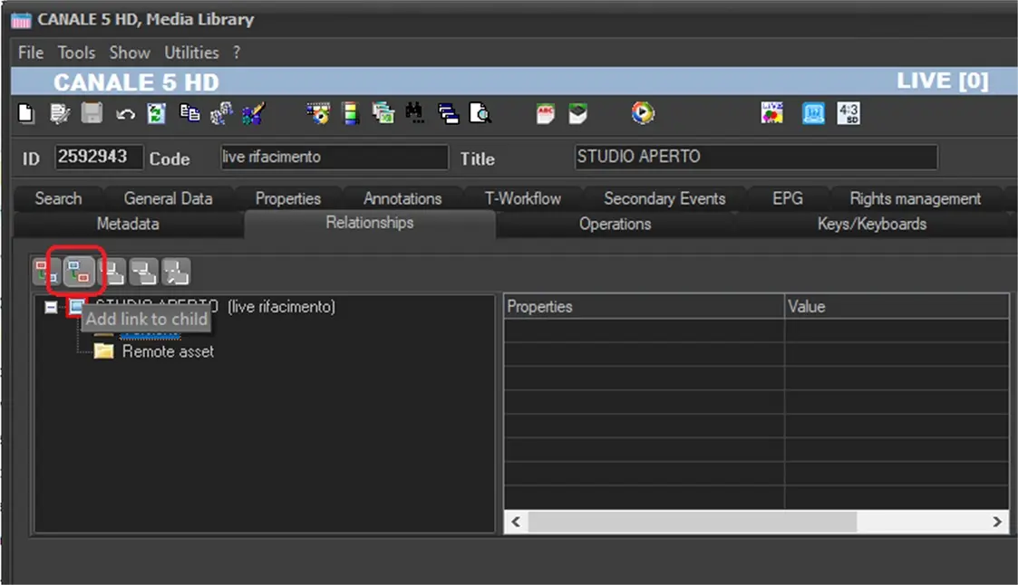Screen dimensions: 1018x585
Task: Click the new blank document toolbar icon
Action: [x=26, y=113]
